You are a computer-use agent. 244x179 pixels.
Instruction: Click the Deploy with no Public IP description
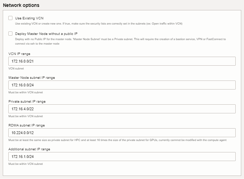(120, 41)
